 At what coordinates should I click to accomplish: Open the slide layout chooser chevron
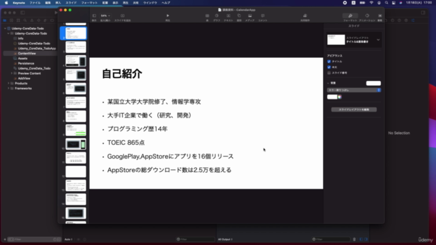pyautogui.click(x=378, y=39)
